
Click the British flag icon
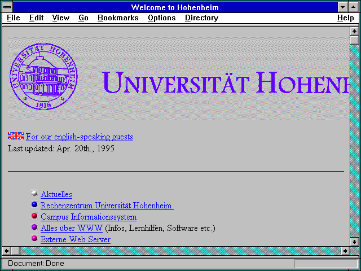16,136
